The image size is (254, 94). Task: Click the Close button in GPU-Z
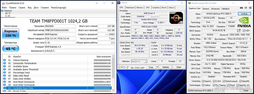pyautogui.click(x=246, y=91)
